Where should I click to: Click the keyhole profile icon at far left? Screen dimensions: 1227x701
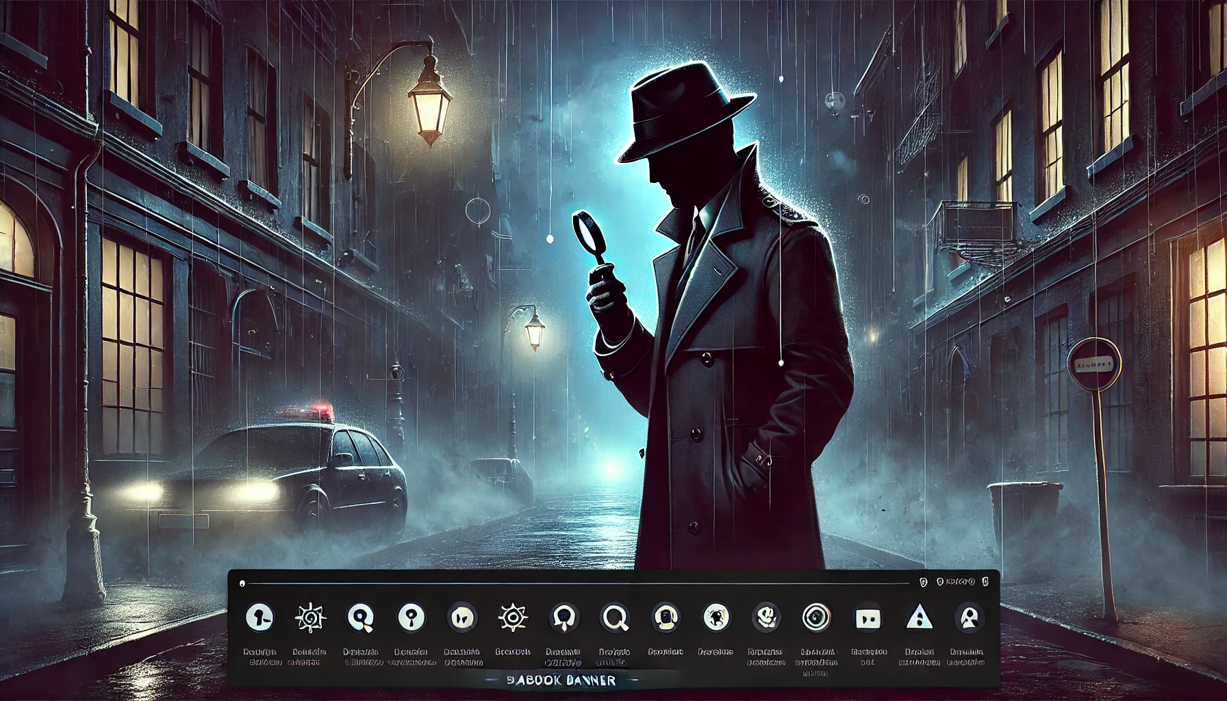point(260,618)
